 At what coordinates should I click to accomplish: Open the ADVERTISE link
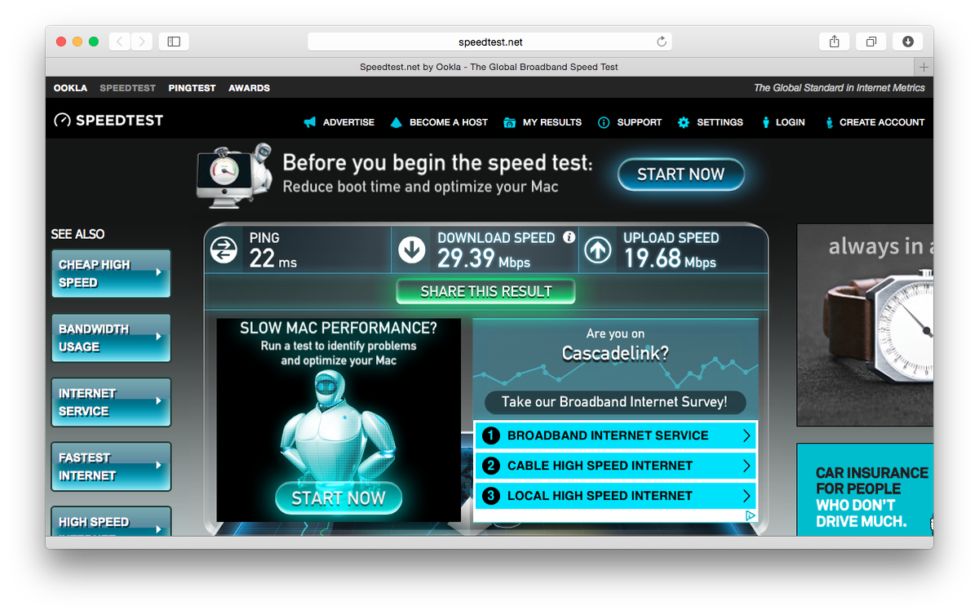pos(348,122)
